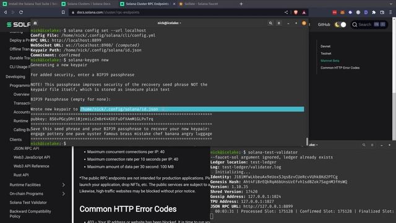
Task: Open Web3 JavaScript API page
Action: [x=32, y=157]
